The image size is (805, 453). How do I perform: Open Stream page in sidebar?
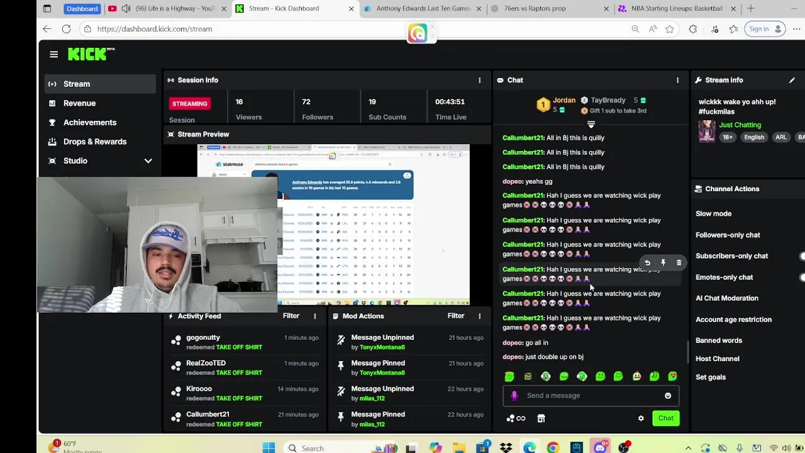click(x=100, y=84)
